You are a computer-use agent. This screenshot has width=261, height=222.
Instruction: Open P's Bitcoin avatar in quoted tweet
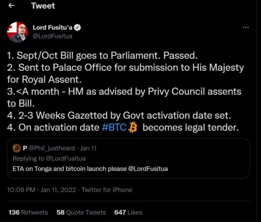[x=17, y=148]
